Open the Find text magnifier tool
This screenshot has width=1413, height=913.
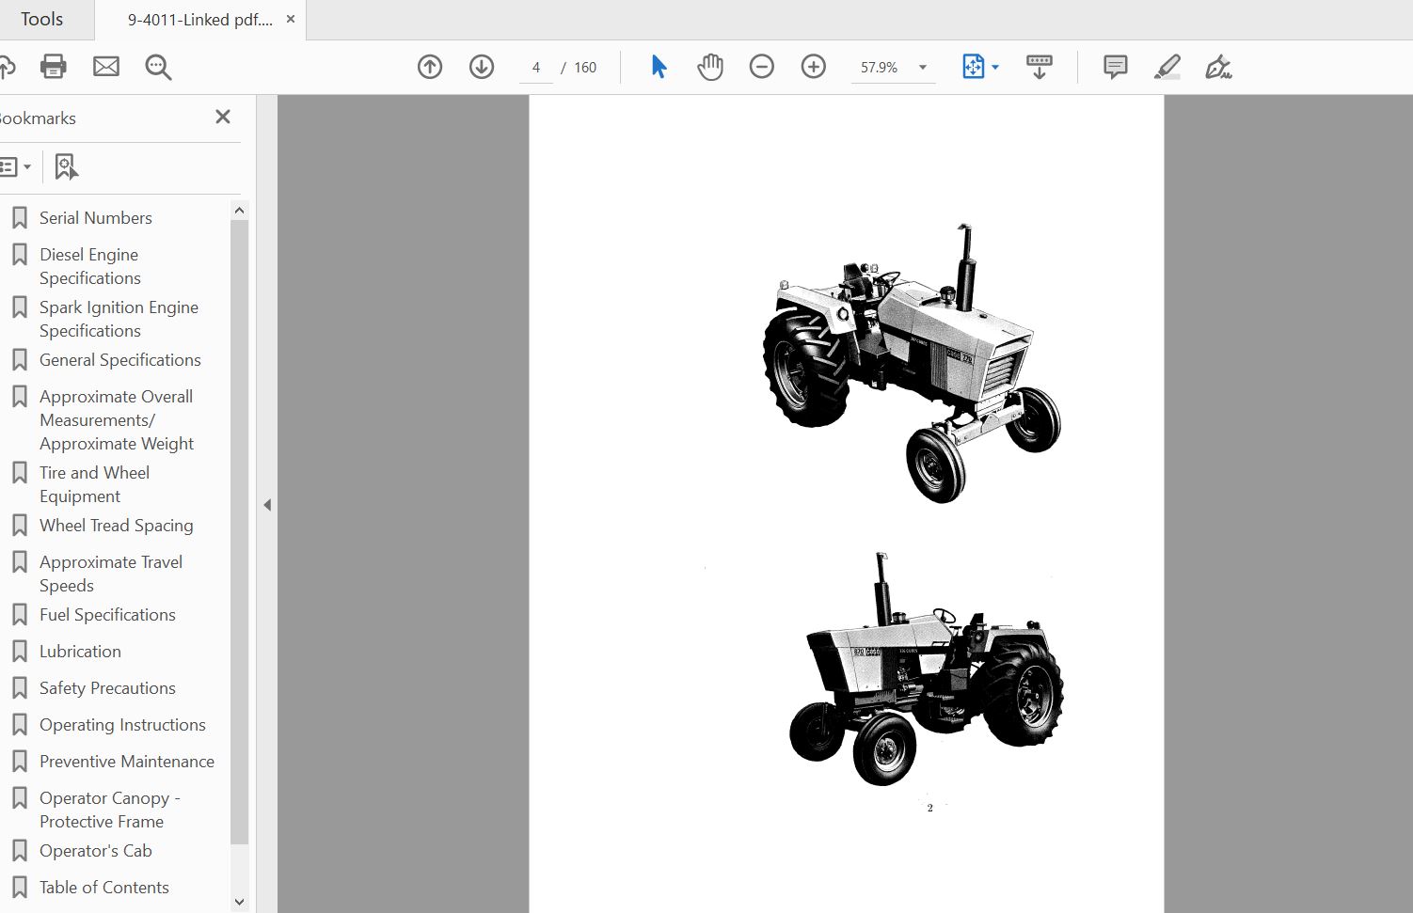click(158, 67)
